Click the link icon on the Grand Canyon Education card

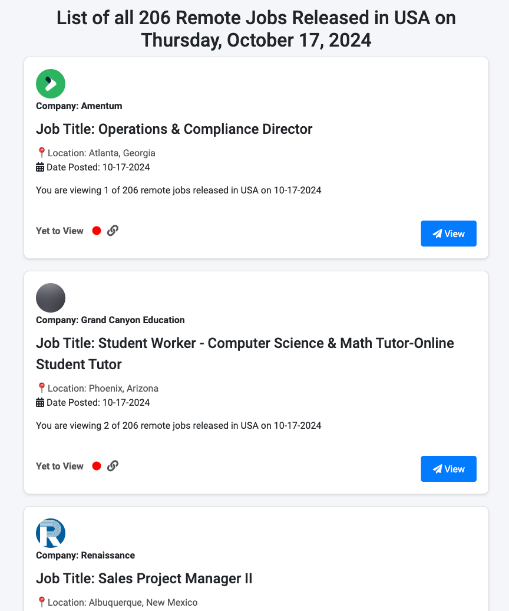point(113,465)
